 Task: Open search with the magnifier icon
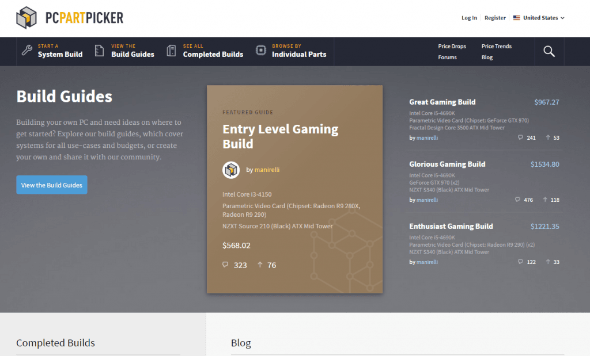coord(549,51)
